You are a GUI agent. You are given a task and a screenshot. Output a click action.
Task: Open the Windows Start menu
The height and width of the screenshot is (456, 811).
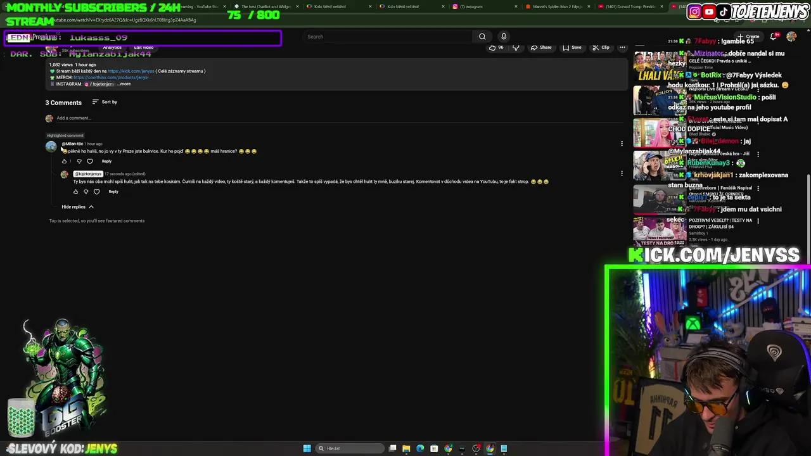coord(307,448)
